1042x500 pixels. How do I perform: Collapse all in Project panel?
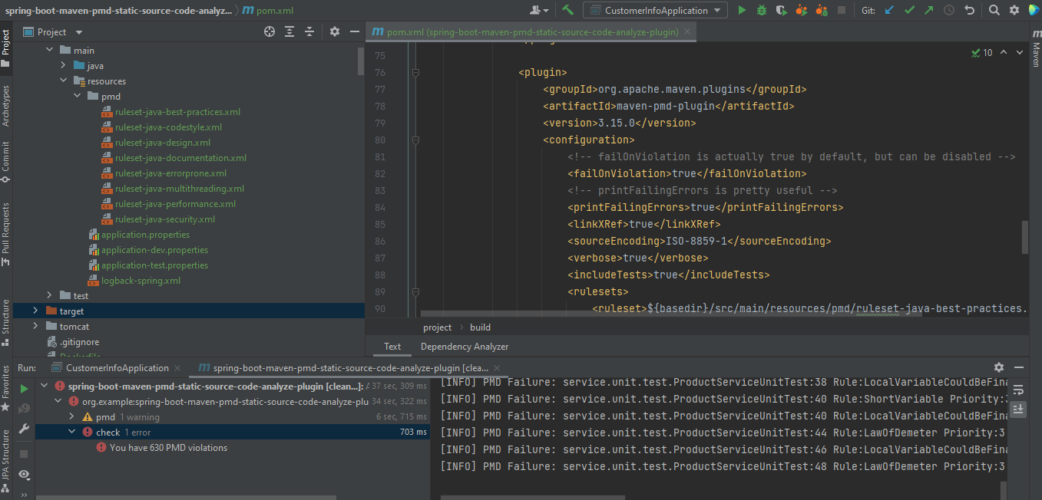[309, 31]
